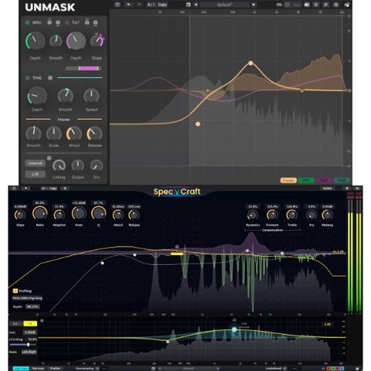371x371 pixels.
Task: Select the purple TILT display tab
Action: click(324, 180)
